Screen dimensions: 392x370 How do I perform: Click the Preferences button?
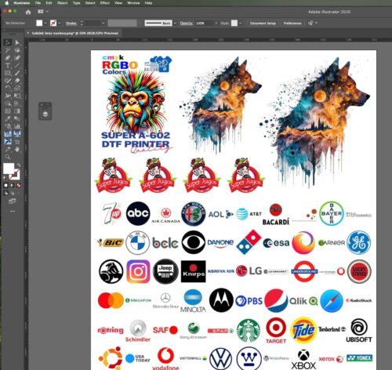click(x=292, y=24)
